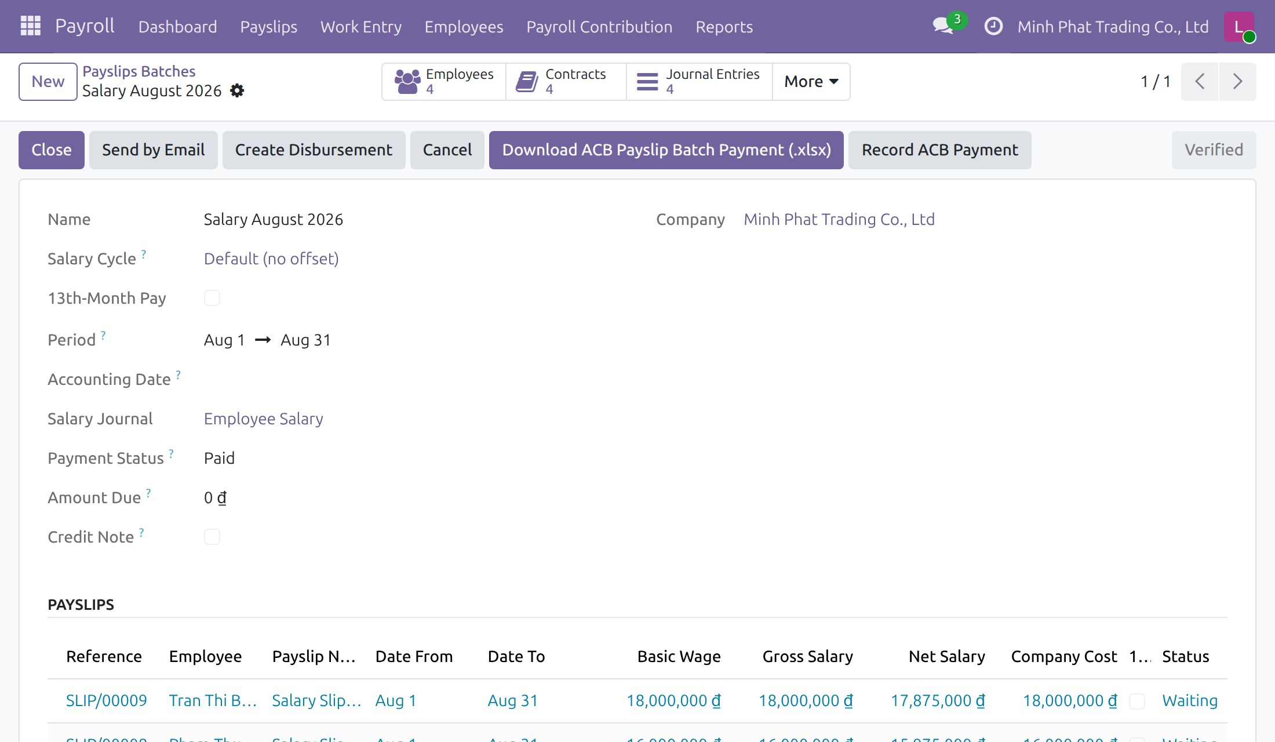The image size is (1275, 742).
Task: Show Accounting Date help question mark
Action: click(178, 374)
